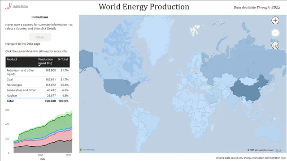The image size is (287, 161).
Task: Click the World Energy Production title
Action: (x=144, y=7)
